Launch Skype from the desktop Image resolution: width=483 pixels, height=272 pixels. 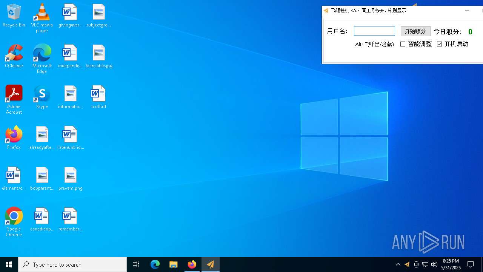click(42, 97)
